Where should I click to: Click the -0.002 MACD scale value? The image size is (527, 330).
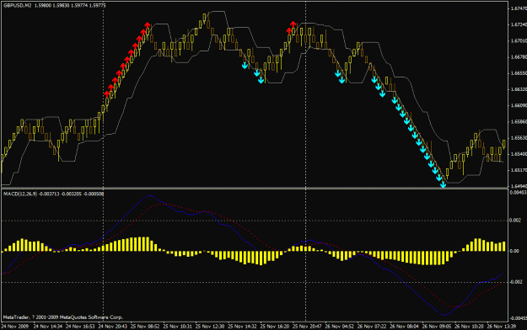click(516, 282)
